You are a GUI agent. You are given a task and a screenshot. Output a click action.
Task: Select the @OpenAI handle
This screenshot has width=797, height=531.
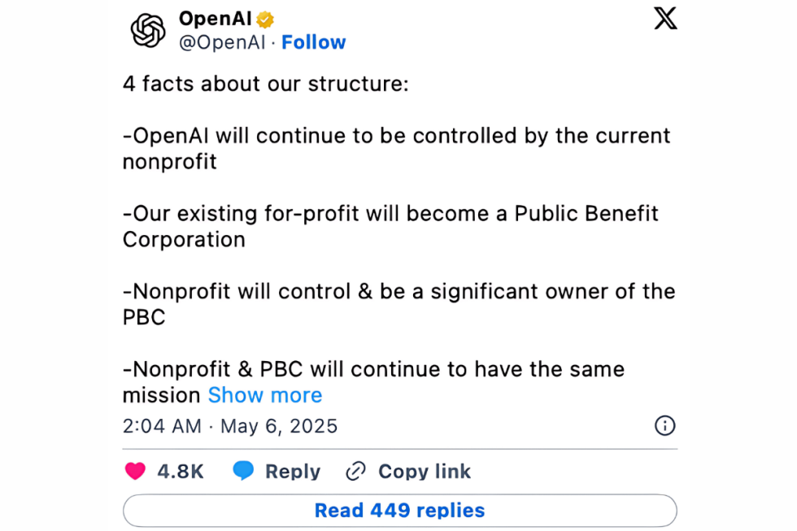click(x=222, y=41)
